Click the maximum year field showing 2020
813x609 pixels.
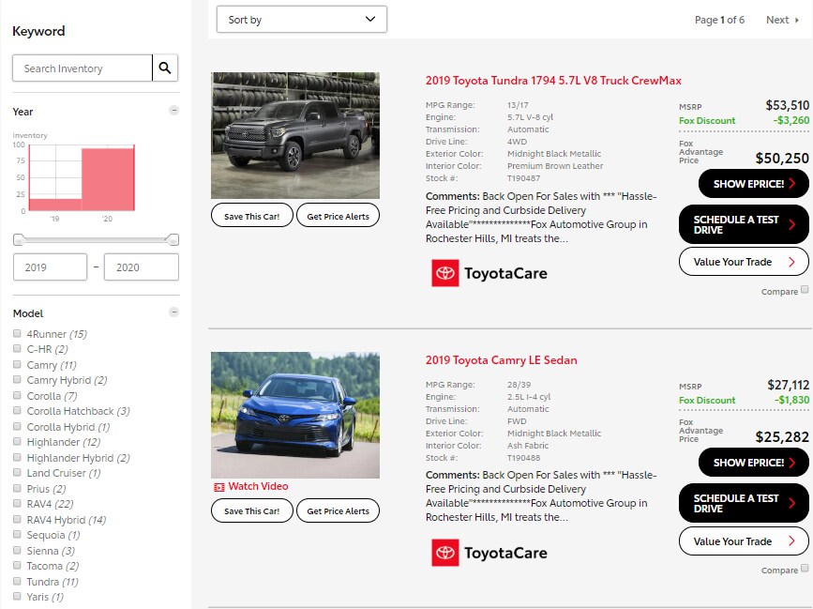point(142,267)
